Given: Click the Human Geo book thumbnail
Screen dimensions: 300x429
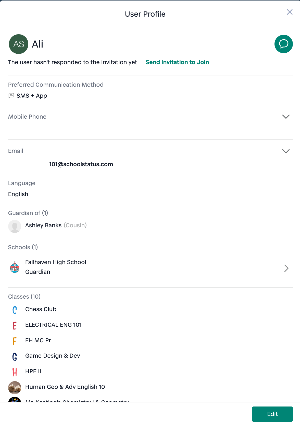Looking at the screenshot, I should (15, 388).
